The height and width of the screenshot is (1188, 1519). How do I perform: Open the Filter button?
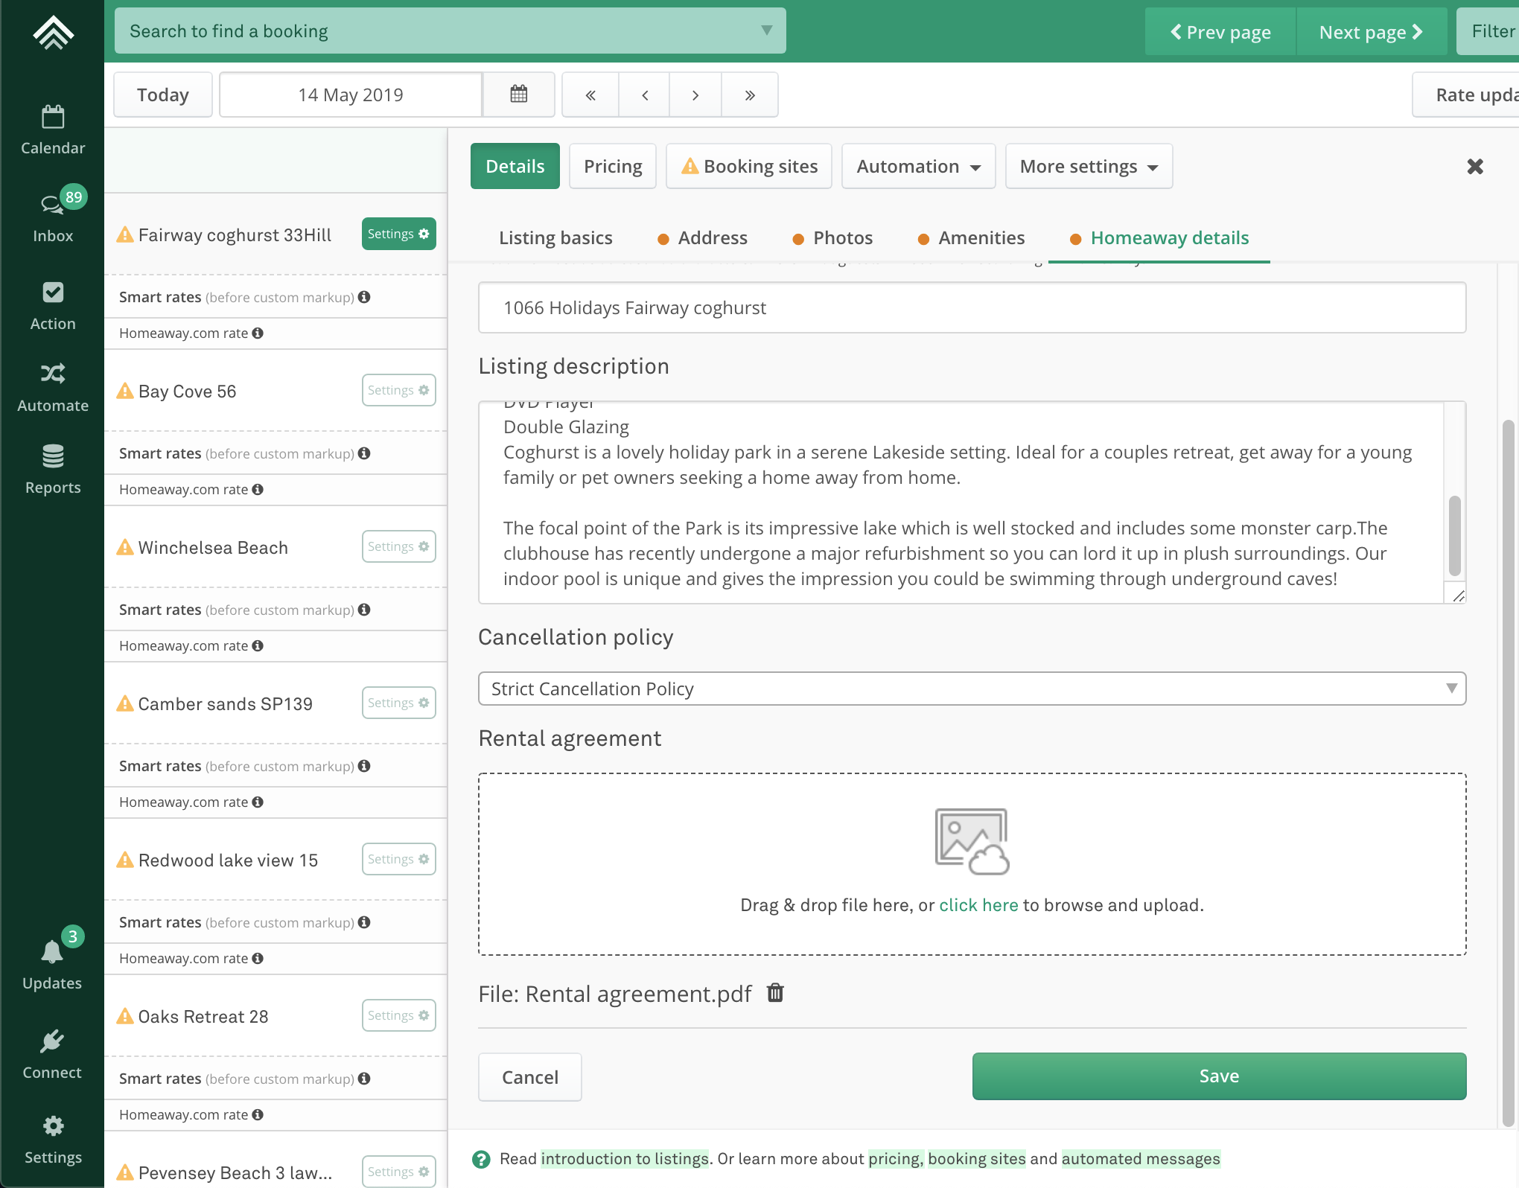pyautogui.click(x=1488, y=31)
